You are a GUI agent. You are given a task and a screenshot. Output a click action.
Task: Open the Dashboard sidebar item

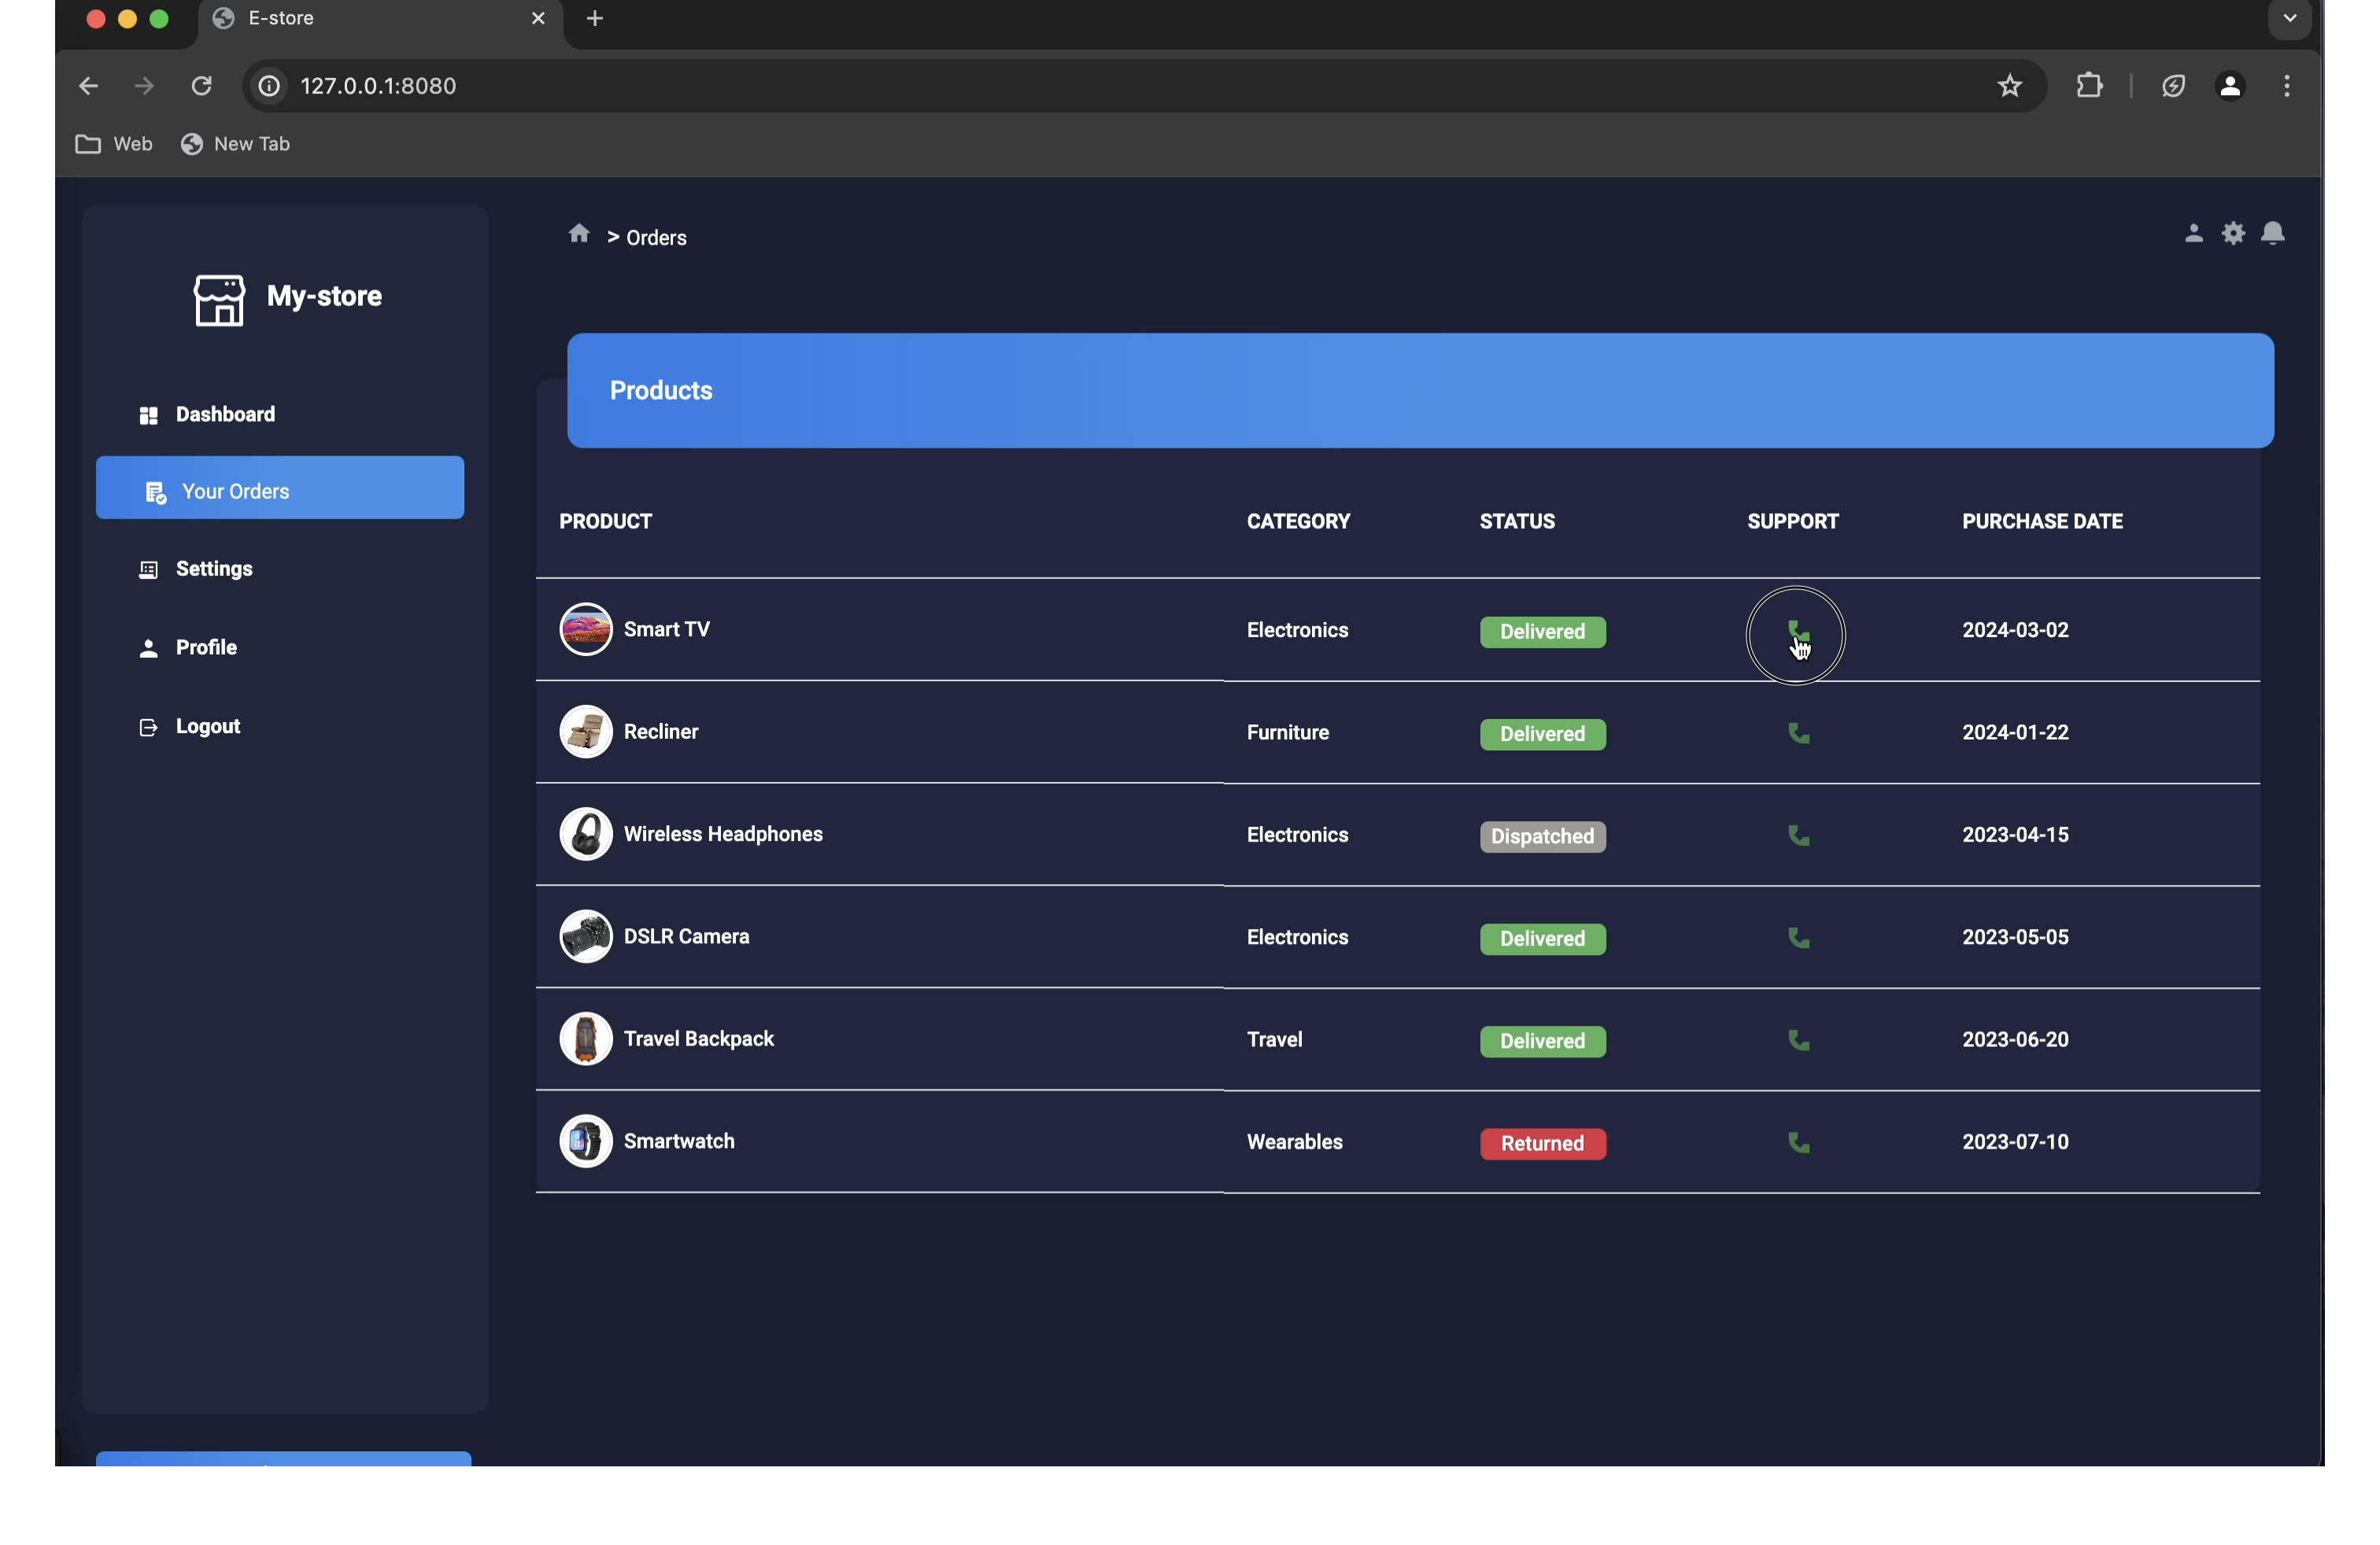tap(225, 415)
